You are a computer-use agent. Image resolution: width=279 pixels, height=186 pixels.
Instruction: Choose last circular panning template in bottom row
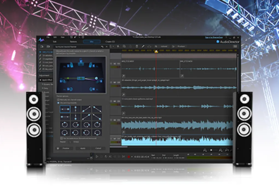tap(97, 132)
